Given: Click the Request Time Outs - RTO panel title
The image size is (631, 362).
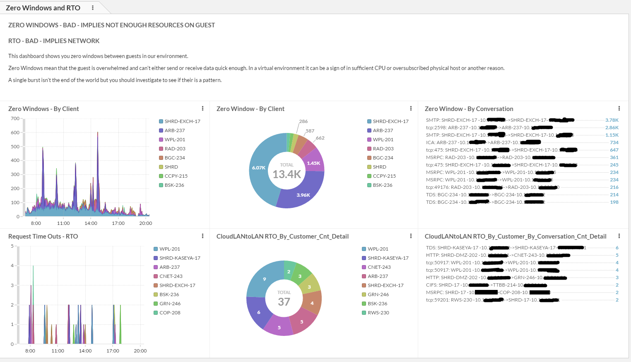Looking at the screenshot, I should pyautogui.click(x=43, y=236).
